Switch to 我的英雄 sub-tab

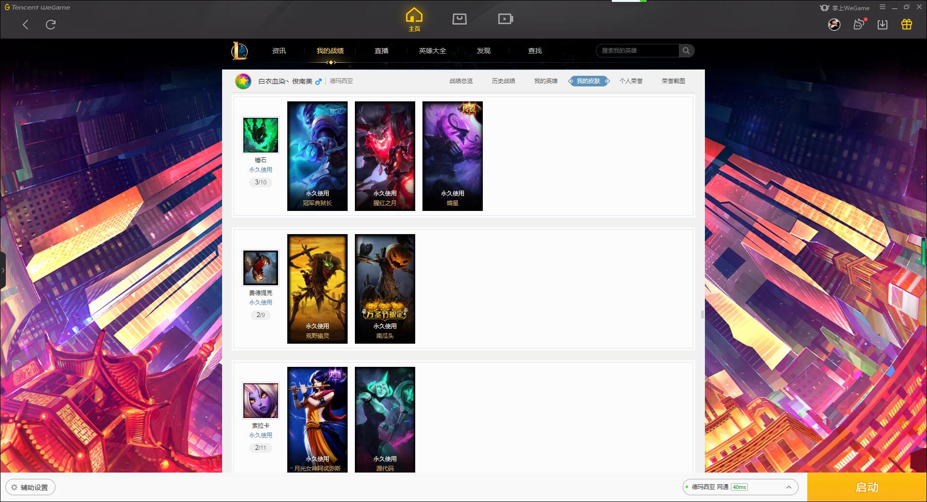pos(546,81)
